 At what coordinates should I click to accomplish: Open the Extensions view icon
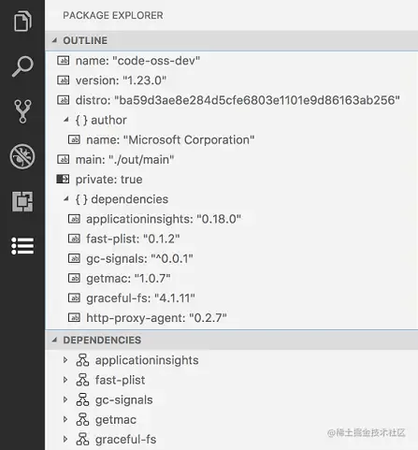coord(22,201)
